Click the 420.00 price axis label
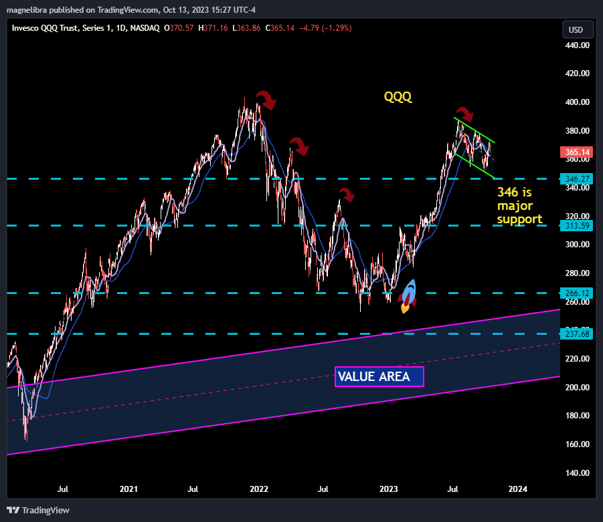The image size is (603, 522). (578, 74)
